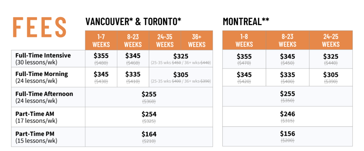Click the crossed-out ($480) price
This screenshot has height=151, width=364.
click(101, 63)
